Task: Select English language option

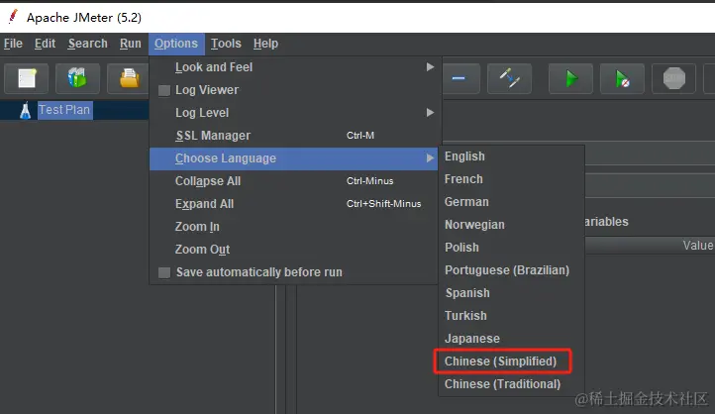Action: pos(511,156)
